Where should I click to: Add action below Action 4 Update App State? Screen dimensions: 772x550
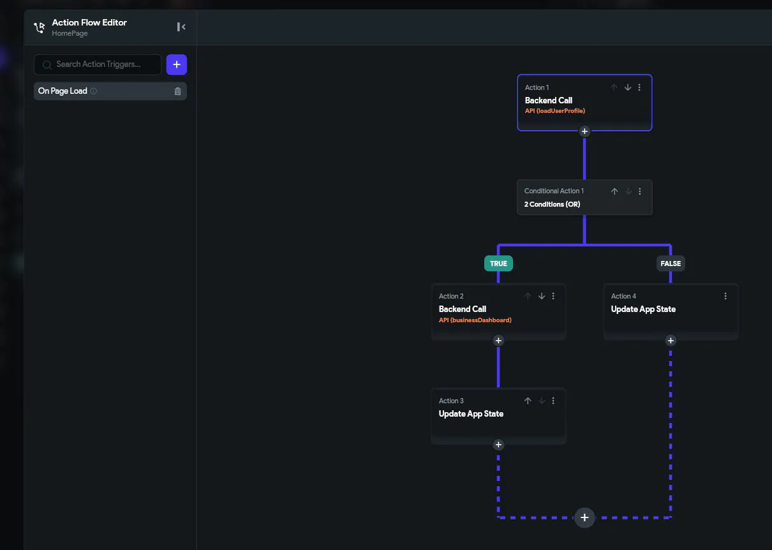(671, 341)
